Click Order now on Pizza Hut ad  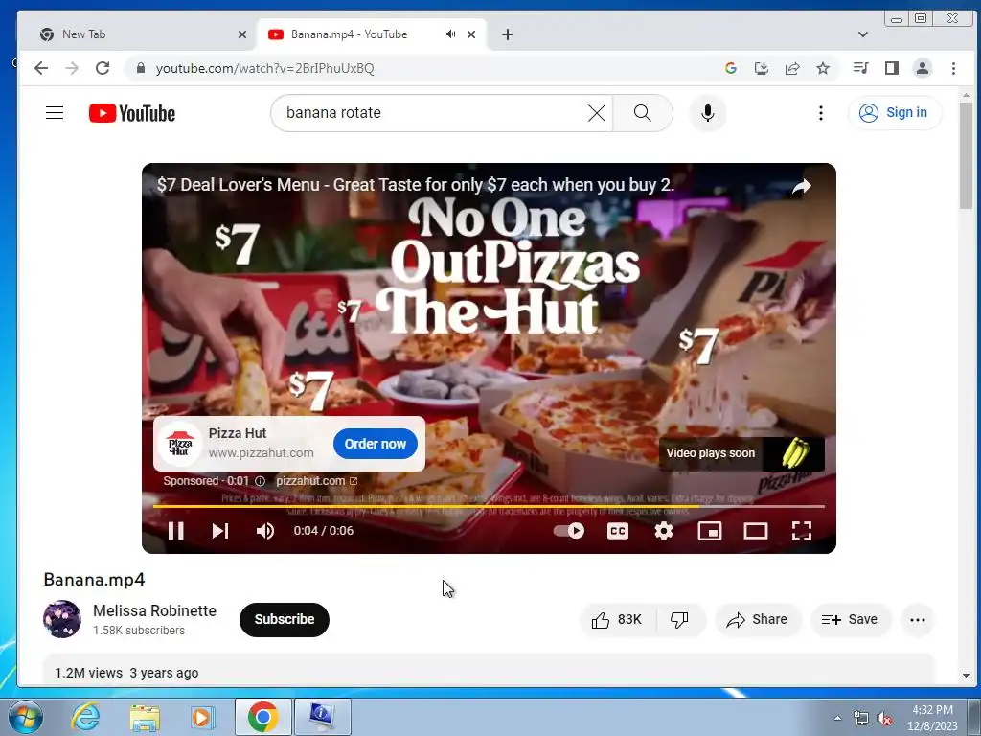coord(376,444)
